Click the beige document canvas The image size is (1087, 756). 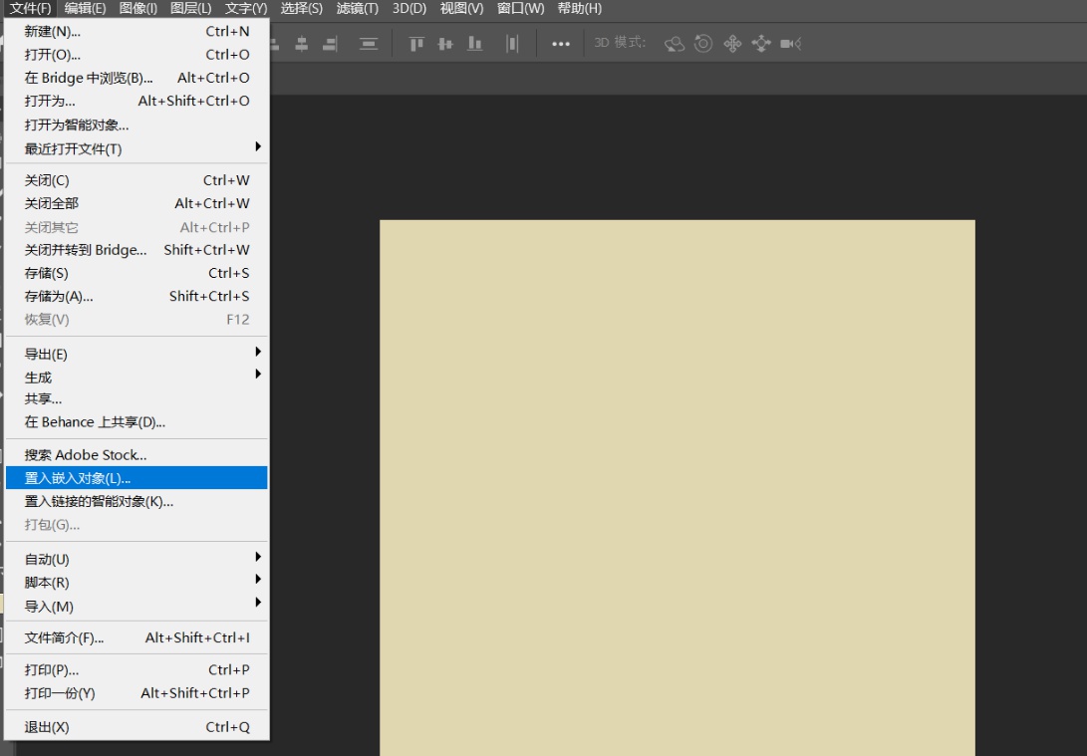tap(677, 487)
